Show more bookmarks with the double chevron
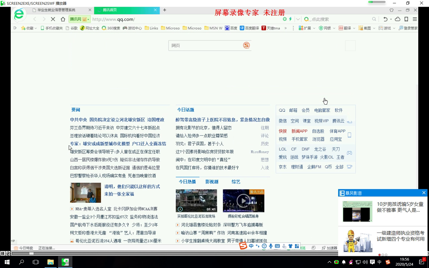The width and height of the screenshot is (429, 268). (x=286, y=28)
